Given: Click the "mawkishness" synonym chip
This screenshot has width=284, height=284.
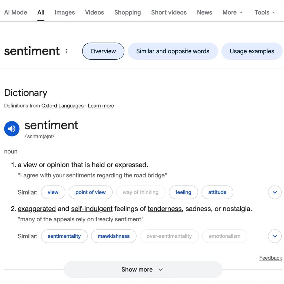Looking at the screenshot, I should 114,236.
